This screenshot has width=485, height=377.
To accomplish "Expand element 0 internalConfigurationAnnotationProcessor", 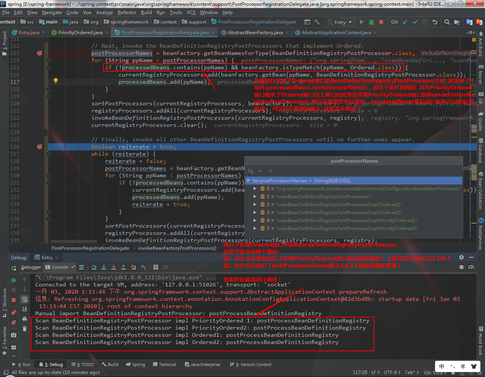I will click(255, 189).
